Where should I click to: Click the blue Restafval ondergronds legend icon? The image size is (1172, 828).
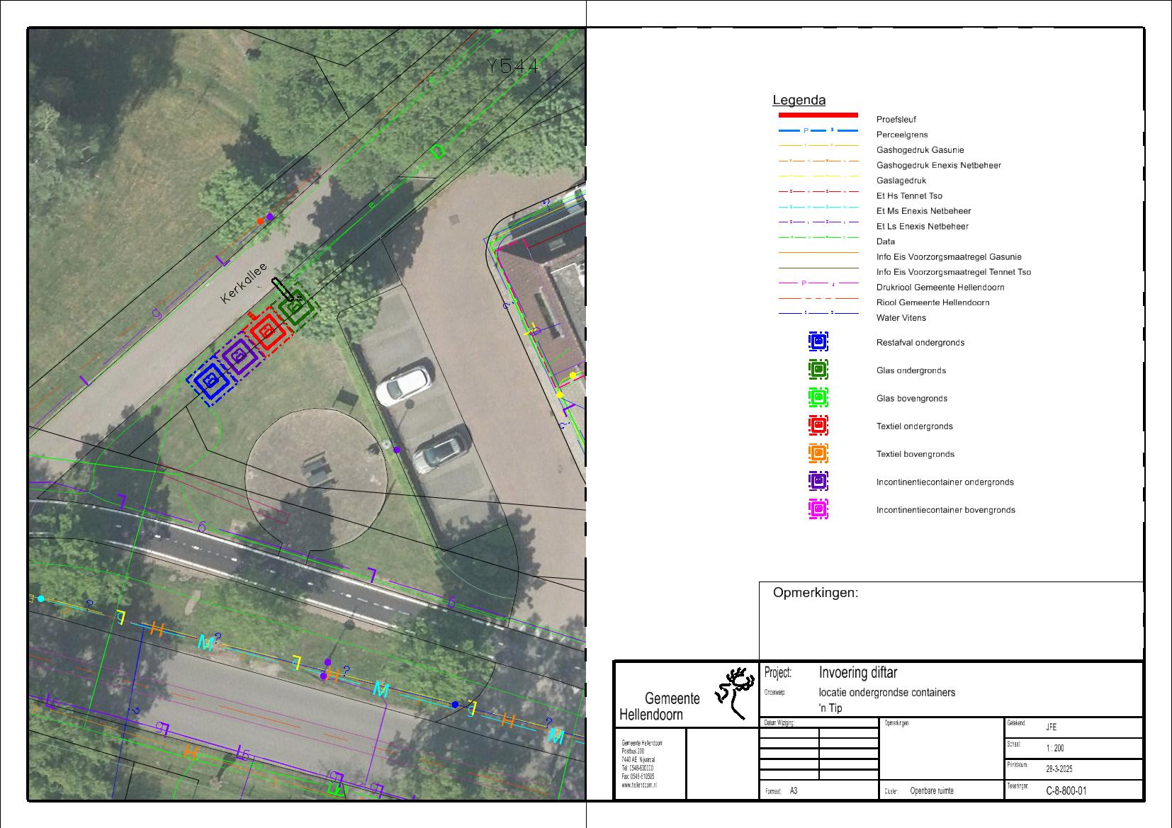pyautogui.click(x=818, y=341)
